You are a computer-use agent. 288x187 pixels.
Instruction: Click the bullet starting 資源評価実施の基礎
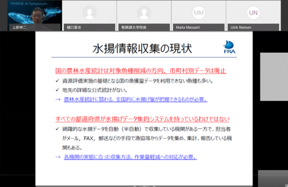[138, 81]
